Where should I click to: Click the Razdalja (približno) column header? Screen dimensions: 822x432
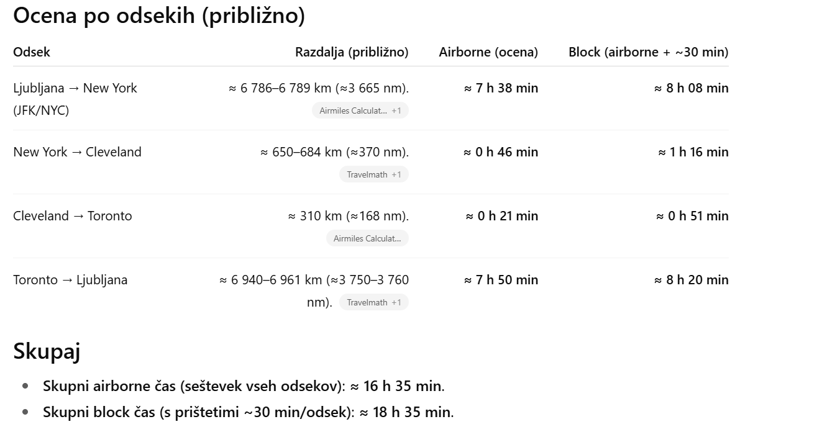coord(352,52)
